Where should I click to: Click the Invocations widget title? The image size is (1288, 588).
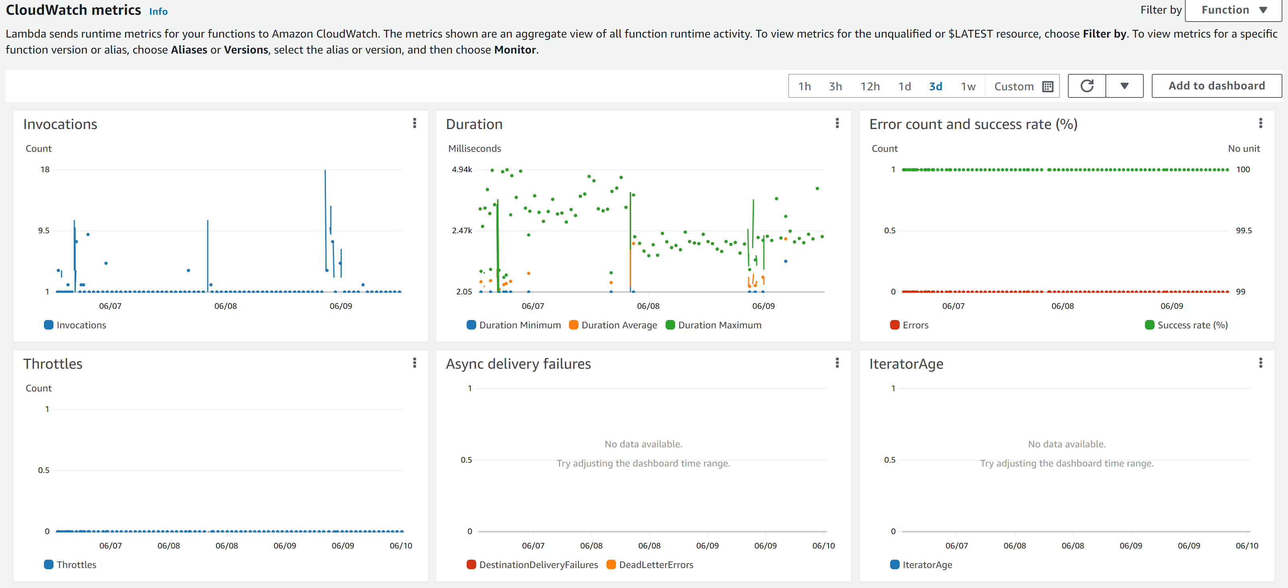pos(60,124)
